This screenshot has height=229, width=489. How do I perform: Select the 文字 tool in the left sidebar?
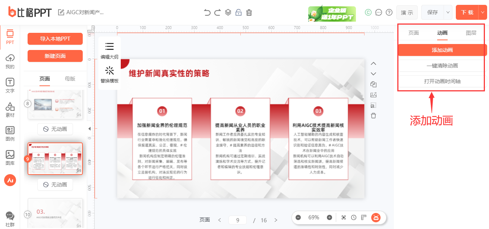[x=10, y=85]
